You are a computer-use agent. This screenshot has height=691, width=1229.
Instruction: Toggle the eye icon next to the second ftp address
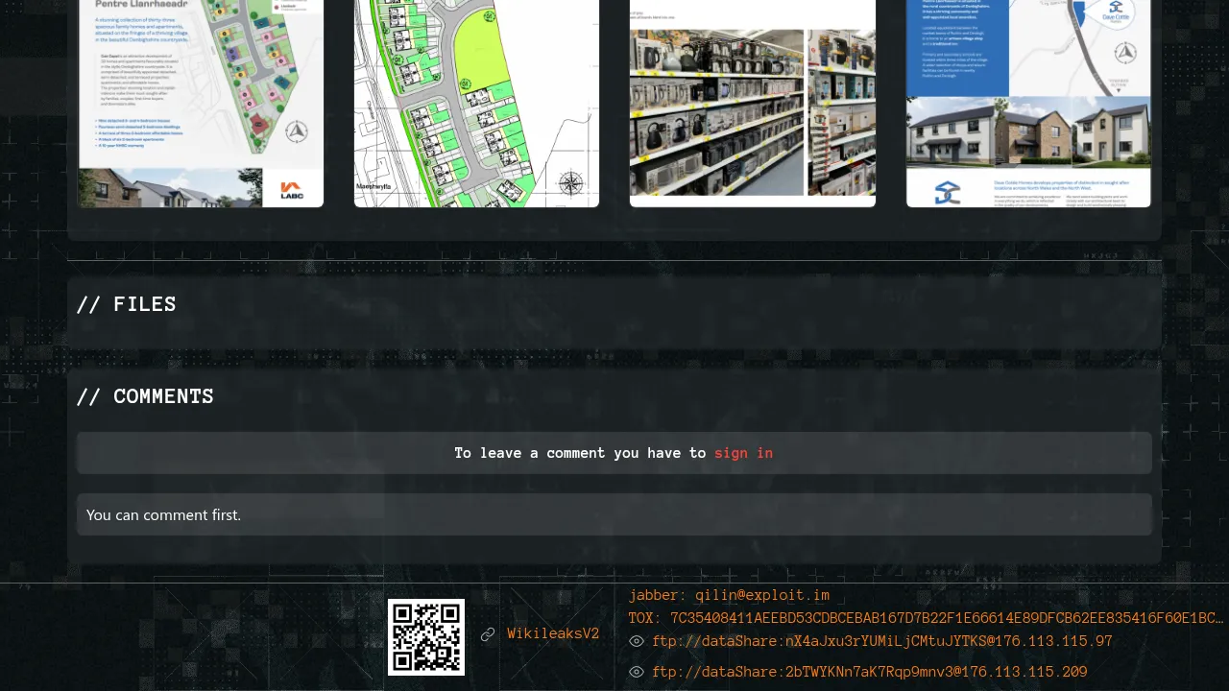point(636,672)
